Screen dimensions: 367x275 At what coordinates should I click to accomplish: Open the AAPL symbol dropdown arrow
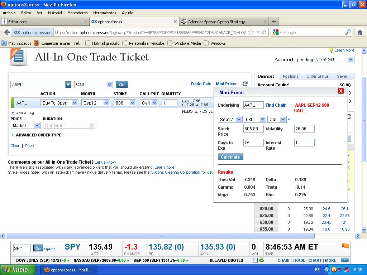(68, 85)
